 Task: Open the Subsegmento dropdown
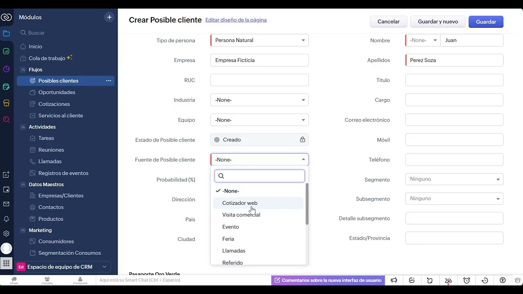click(x=454, y=198)
